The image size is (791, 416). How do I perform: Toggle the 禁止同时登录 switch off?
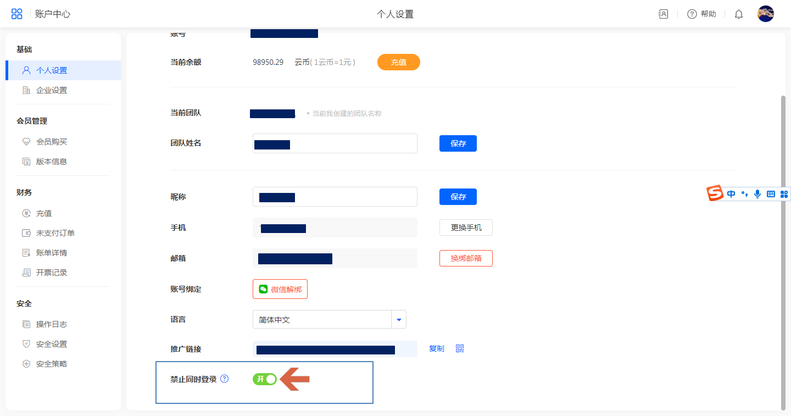pyautogui.click(x=265, y=379)
